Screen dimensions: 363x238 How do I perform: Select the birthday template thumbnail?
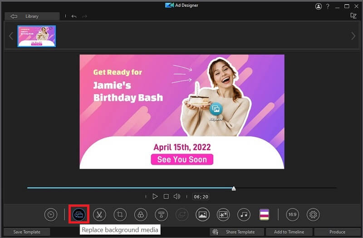(37, 36)
